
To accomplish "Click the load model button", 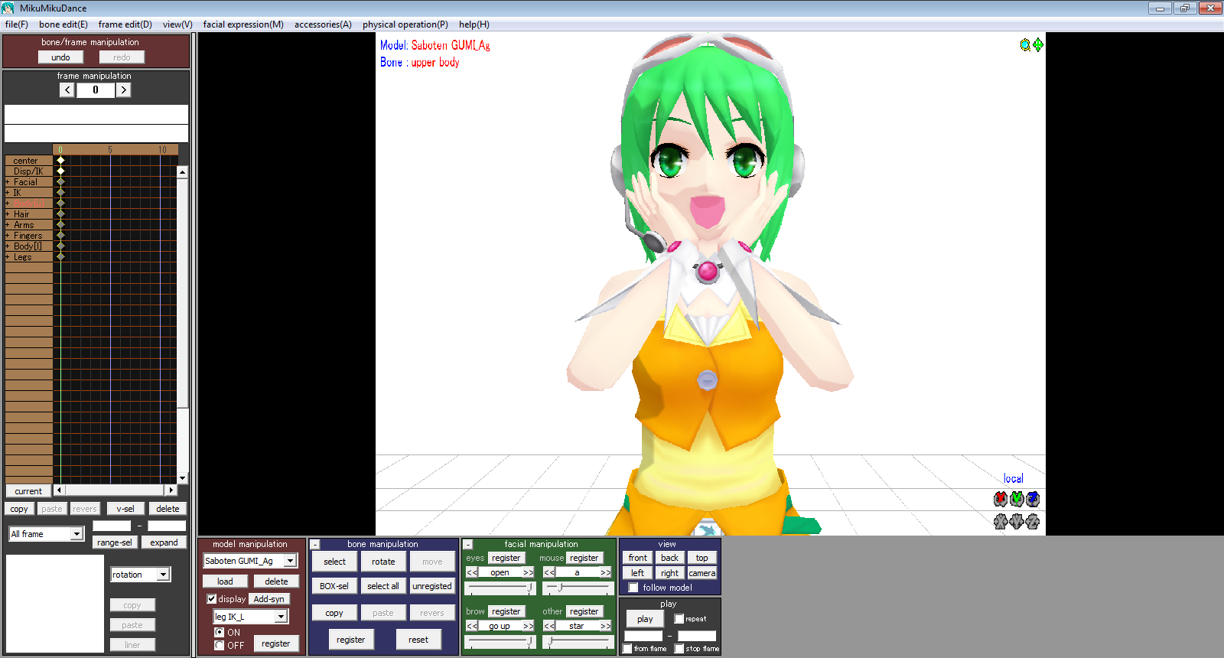I will tap(225, 581).
